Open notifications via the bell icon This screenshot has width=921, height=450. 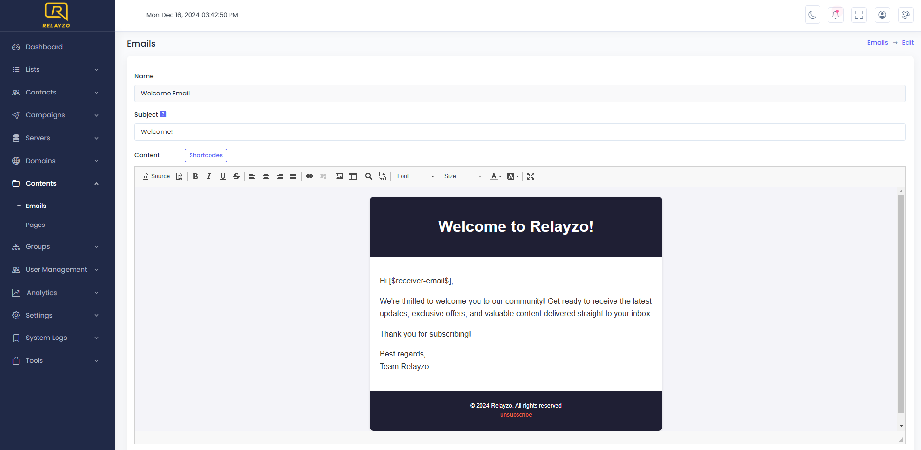(835, 15)
